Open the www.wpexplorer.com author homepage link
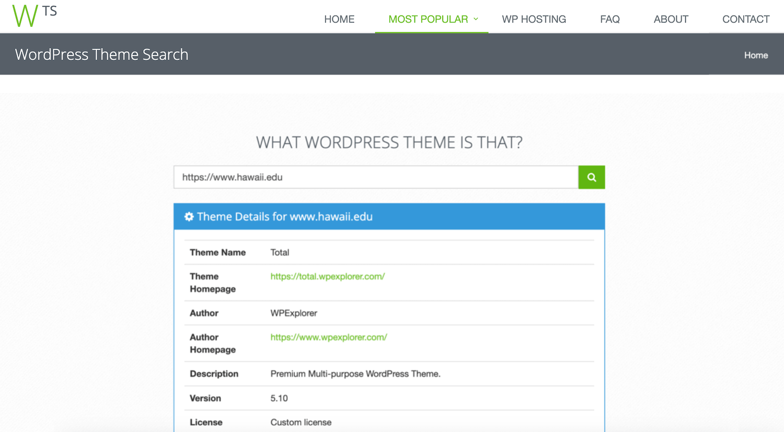 pos(329,337)
